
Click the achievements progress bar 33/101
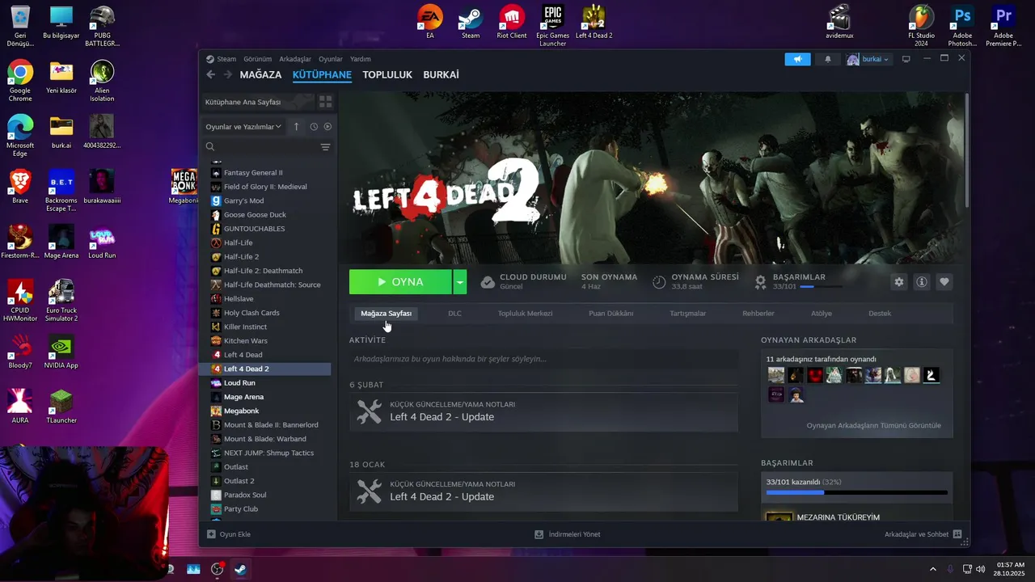click(x=856, y=492)
